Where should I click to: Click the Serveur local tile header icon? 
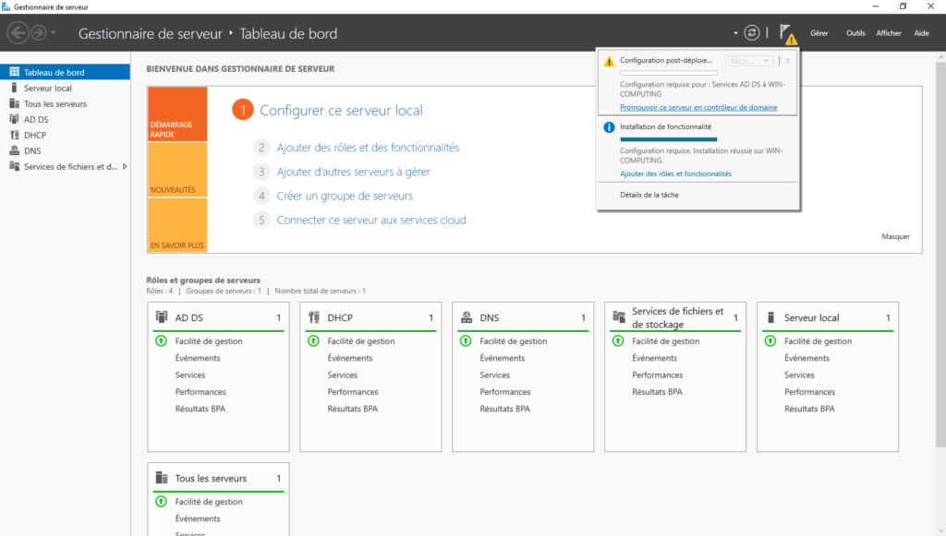click(771, 317)
